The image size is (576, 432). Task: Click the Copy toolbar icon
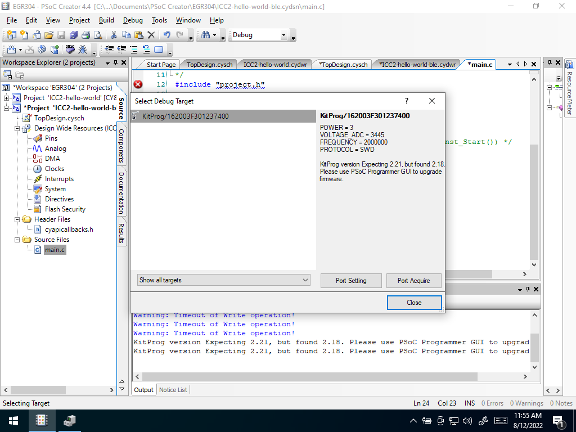[126, 35]
